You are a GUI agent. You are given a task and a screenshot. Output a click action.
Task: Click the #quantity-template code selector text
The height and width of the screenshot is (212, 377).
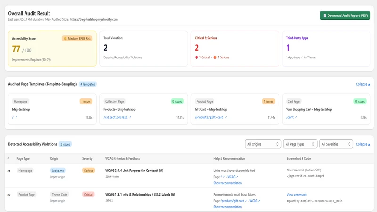[x=314, y=201]
